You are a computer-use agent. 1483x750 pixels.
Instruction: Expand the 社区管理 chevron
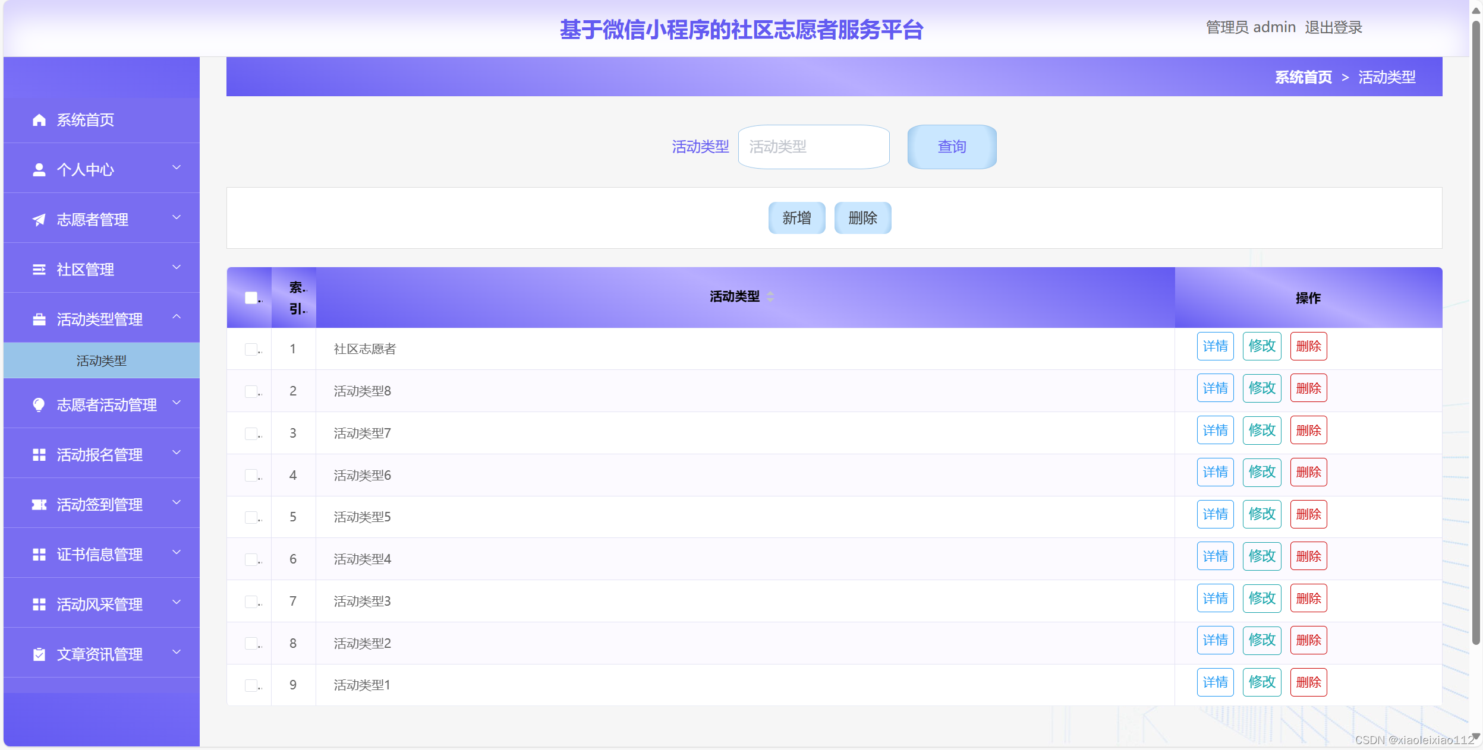[x=177, y=268]
